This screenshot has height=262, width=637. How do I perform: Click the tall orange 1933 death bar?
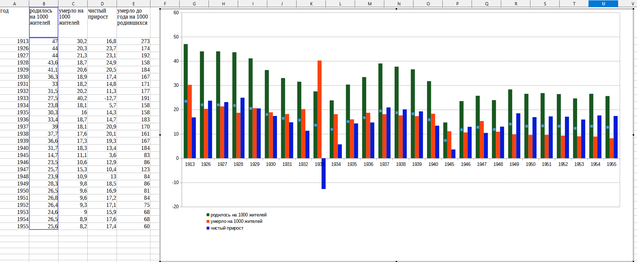coord(319,109)
